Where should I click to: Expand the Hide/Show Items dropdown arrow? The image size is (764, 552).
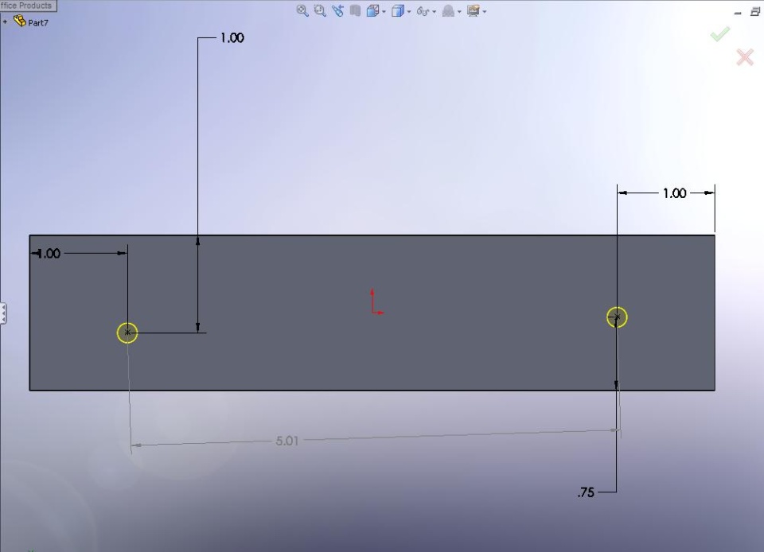click(435, 12)
